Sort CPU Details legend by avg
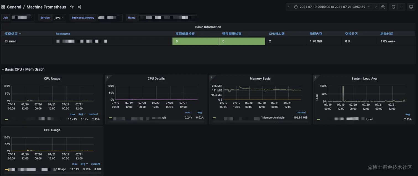418x176 pixels. (200, 113)
